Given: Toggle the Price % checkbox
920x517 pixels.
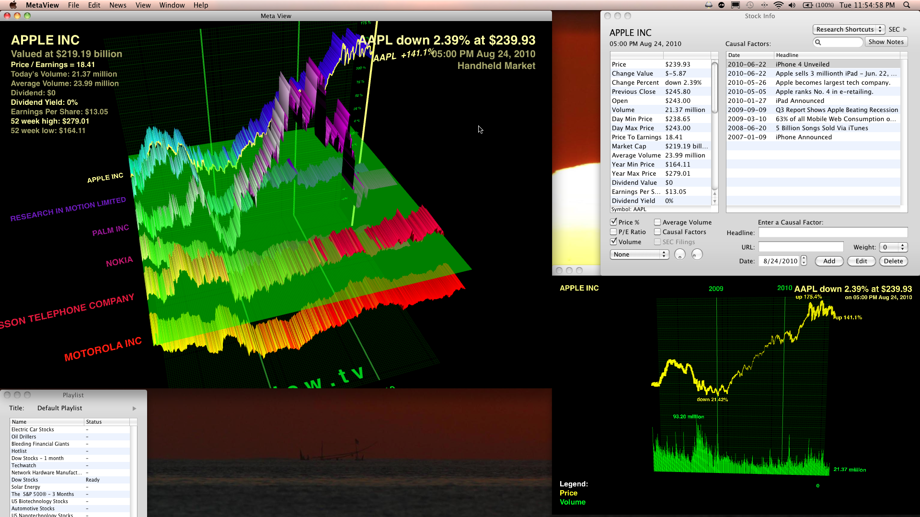Looking at the screenshot, I should pos(613,222).
